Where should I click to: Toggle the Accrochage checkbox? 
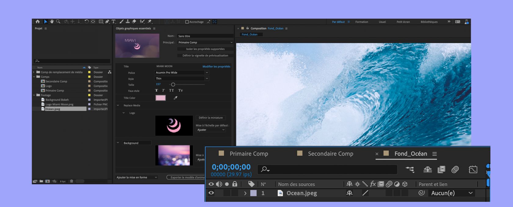[x=187, y=22]
